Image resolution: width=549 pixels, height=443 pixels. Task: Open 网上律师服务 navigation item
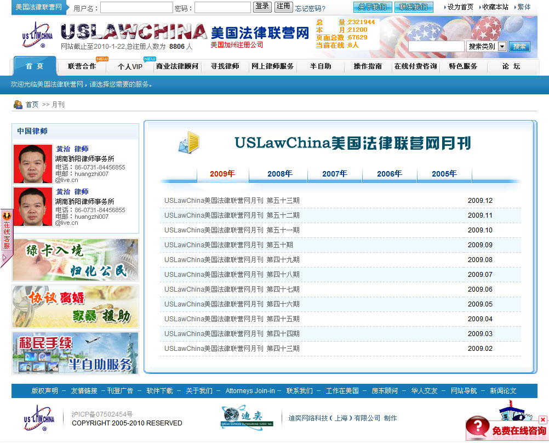(272, 66)
